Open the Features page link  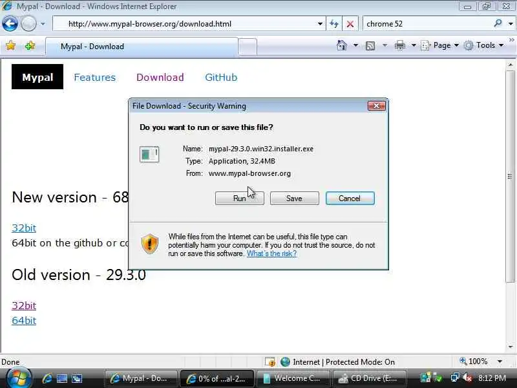tap(94, 77)
